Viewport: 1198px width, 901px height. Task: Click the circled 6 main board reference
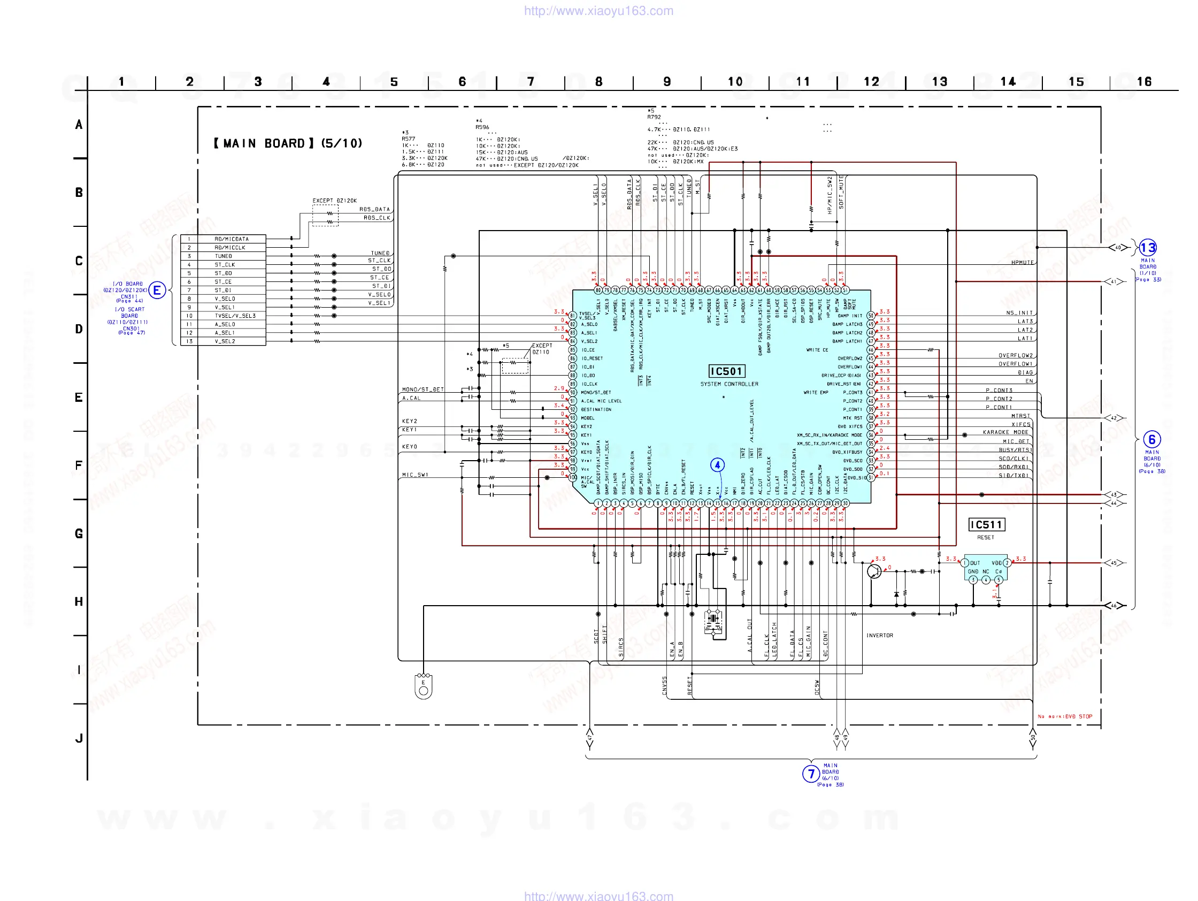pyautogui.click(x=1151, y=439)
